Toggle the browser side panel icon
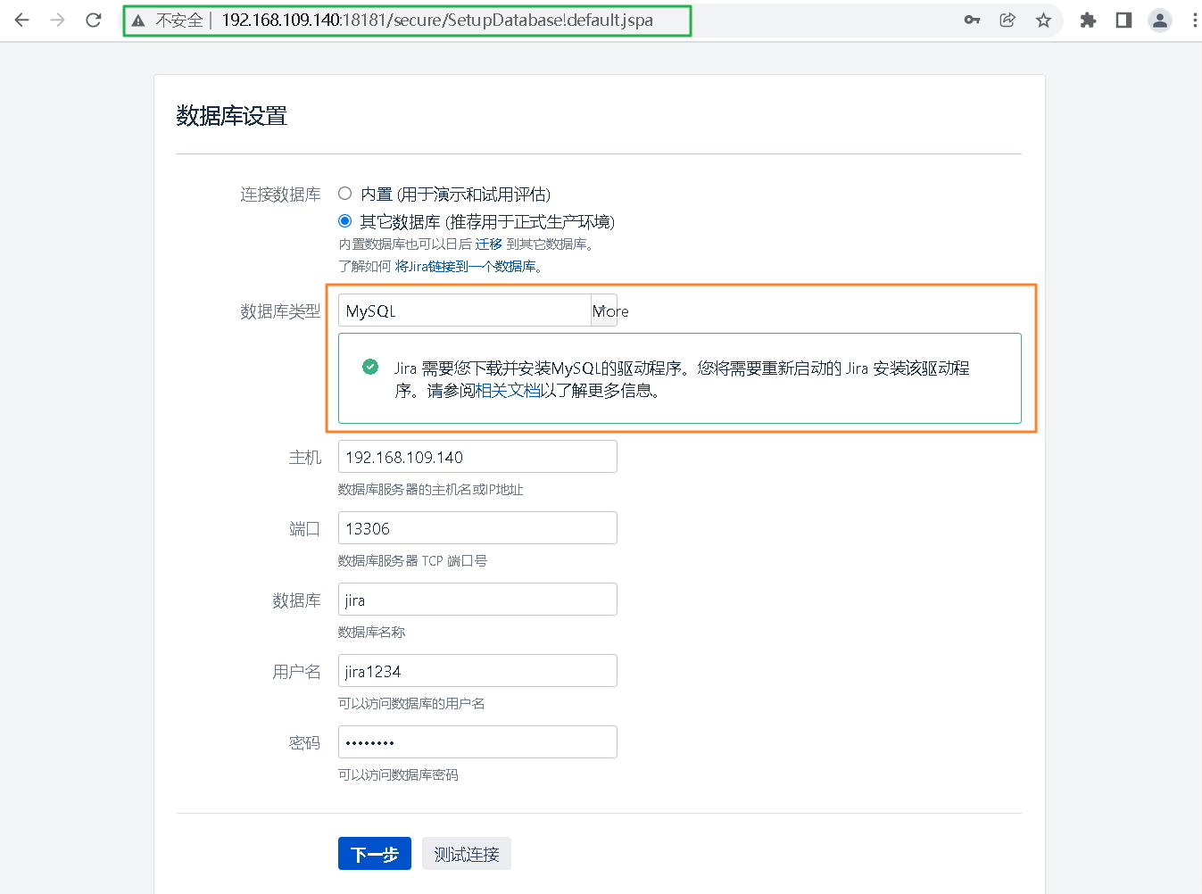The image size is (1202, 894). tap(1123, 20)
